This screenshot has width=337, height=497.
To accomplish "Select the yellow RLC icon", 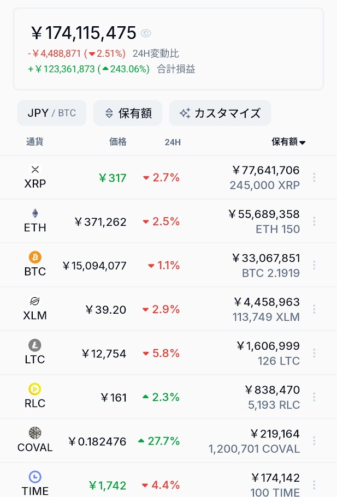I will click(35, 389).
